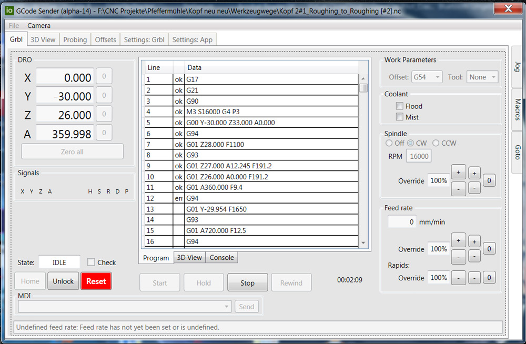Viewport: 526px width, 344px height.
Task: Switch to the Probing tab
Action: point(75,39)
